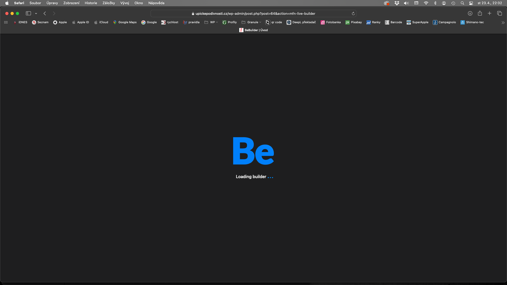Open the Okno menu

[139, 3]
